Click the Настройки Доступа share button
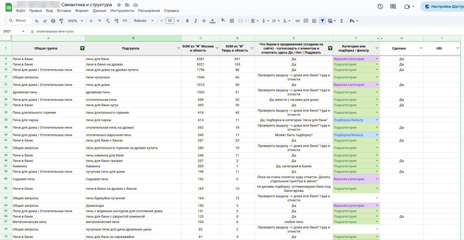The width and height of the screenshot is (464, 240). click(x=442, y=6)
